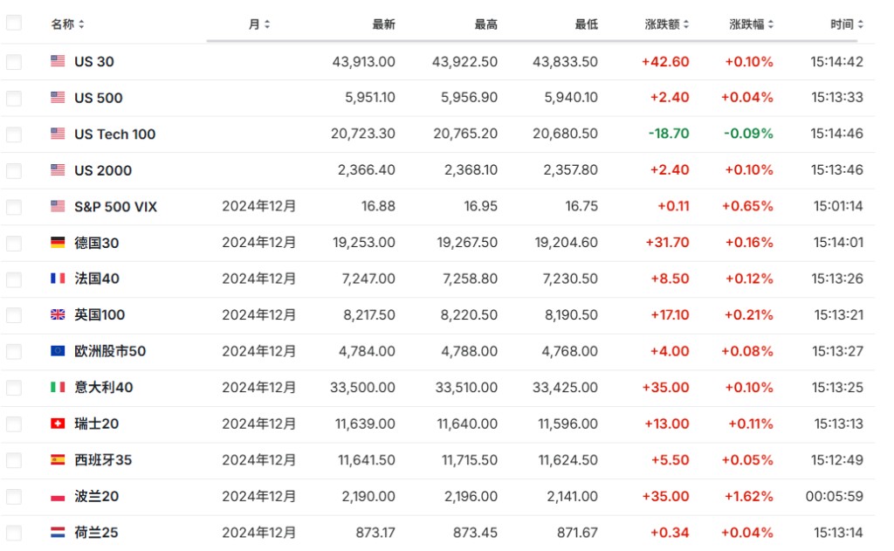Viewport: 894px width, 551px height.
Task: Click the French flag next to 法国40
Action: tap(58, 279)
